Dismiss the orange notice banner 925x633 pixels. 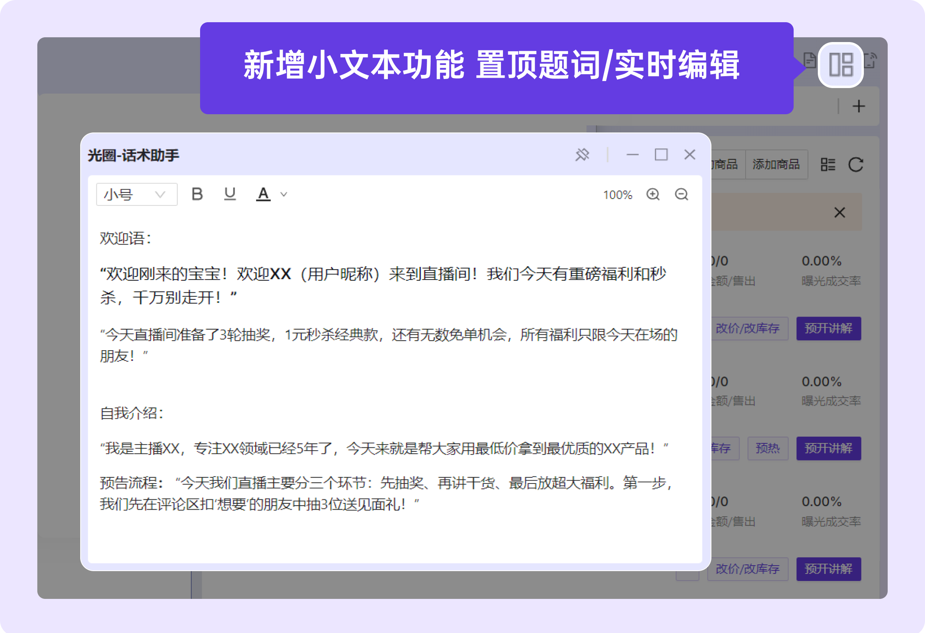coord(839,212)
